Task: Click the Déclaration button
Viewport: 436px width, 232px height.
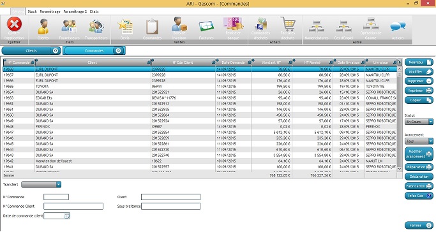Action: click(419, 177)
